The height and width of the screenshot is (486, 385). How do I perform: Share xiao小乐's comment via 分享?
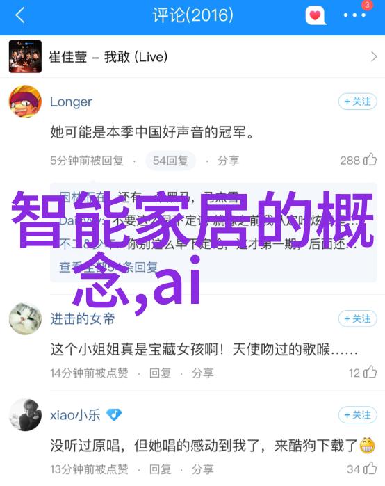click(202, 469)
